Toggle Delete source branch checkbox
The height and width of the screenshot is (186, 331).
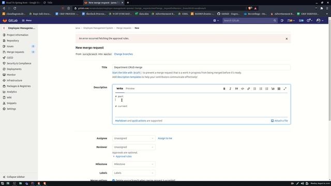pyautogui.click(x=114, y=180)
